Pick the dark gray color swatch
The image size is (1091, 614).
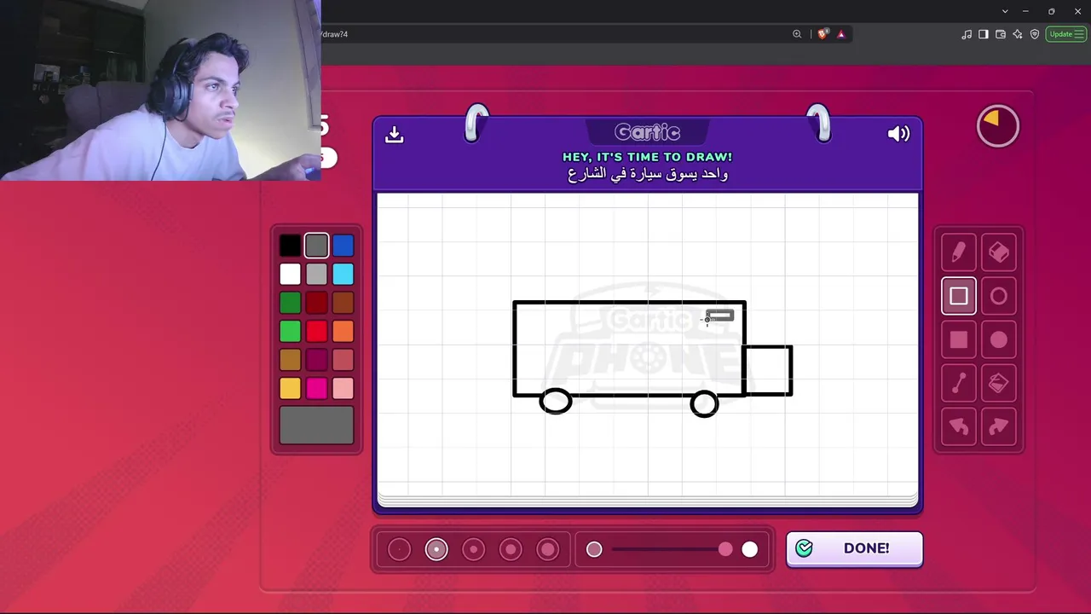(316, 246)
